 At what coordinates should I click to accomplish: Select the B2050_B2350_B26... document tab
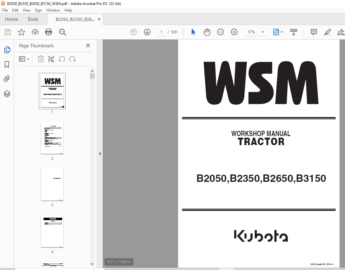(x=75, y=19)
